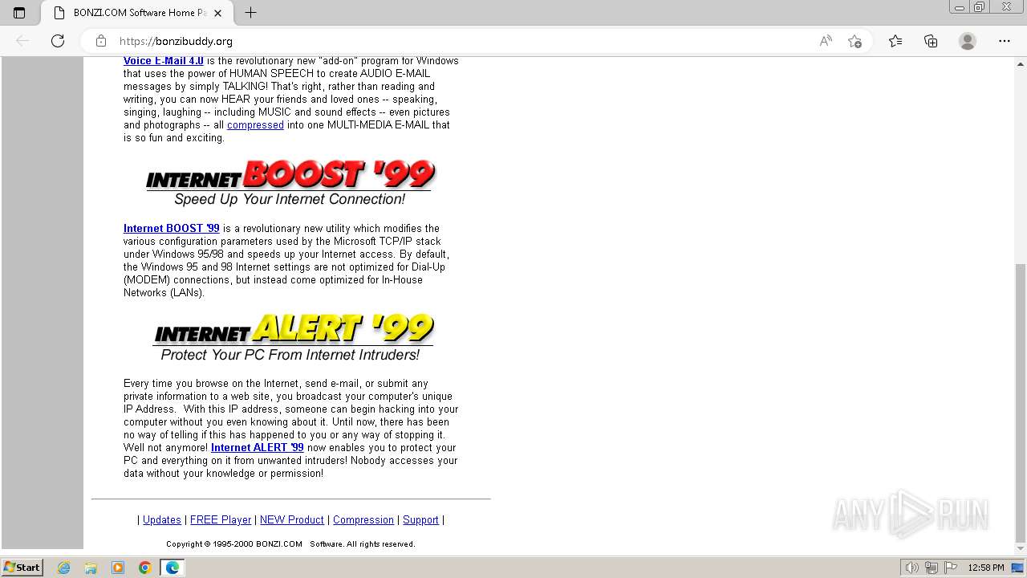Click the copyright 1995-2000 BONZI.COM text

290,543
